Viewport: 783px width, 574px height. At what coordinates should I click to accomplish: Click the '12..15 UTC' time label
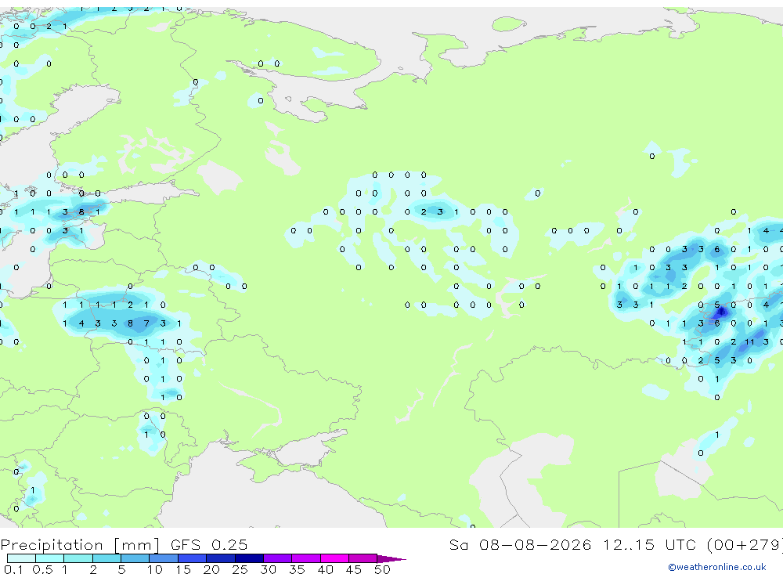click(649, 545)
